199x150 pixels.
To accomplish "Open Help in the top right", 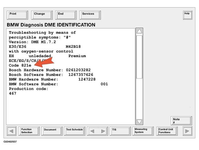I will (x=187, y=15).
